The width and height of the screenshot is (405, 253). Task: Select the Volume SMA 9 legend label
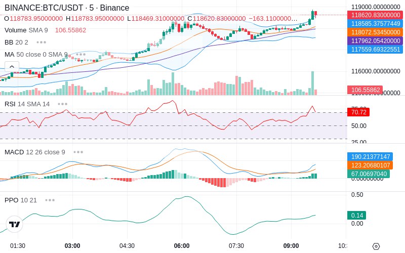click(26, 30)
